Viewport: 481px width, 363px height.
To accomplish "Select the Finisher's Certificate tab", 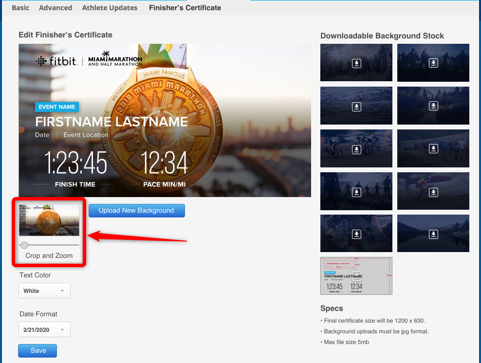I will coord(185,8).
